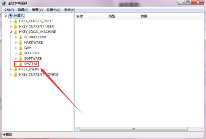Click the HKEY_CLASSES_ROOT folder icon
This screenshot has width=206, height=139.
click(x=16, y=21)
